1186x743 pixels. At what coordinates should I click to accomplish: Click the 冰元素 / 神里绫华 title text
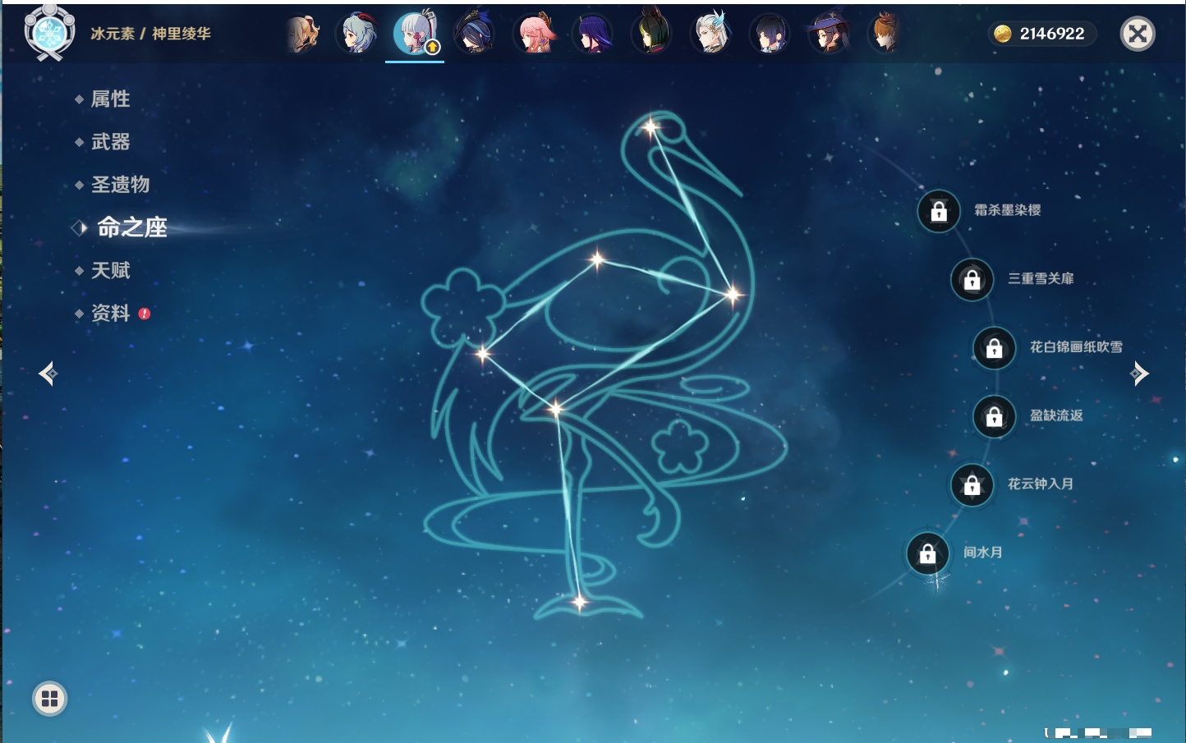[x=150, y=34]
